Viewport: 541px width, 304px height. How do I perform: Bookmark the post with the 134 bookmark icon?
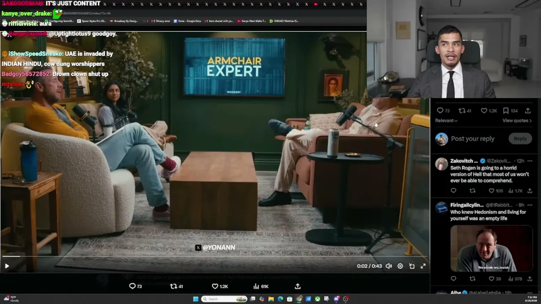(x=510, y=111)
